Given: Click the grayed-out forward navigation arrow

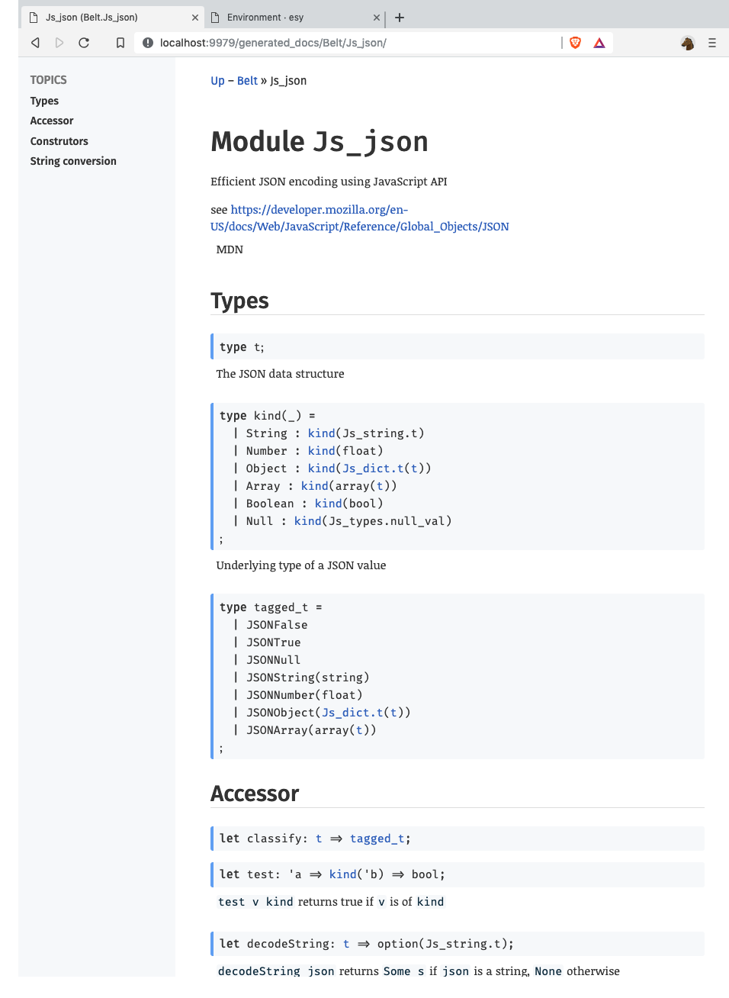Looking at the screenshot, I should coord(59,43).
